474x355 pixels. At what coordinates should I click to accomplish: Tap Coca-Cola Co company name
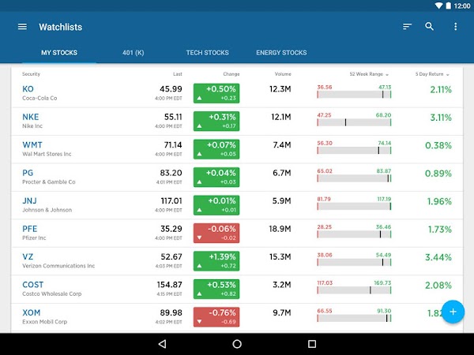coord(39,98)
